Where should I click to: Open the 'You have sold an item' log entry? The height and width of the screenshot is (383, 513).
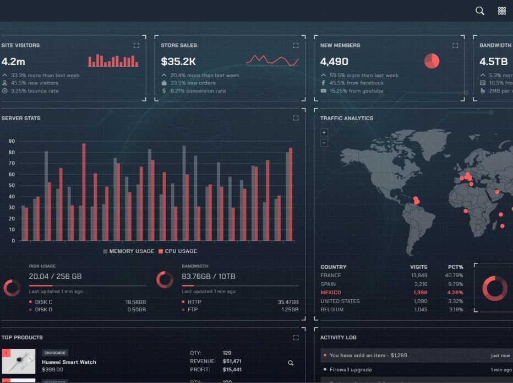tap(368, 355)
